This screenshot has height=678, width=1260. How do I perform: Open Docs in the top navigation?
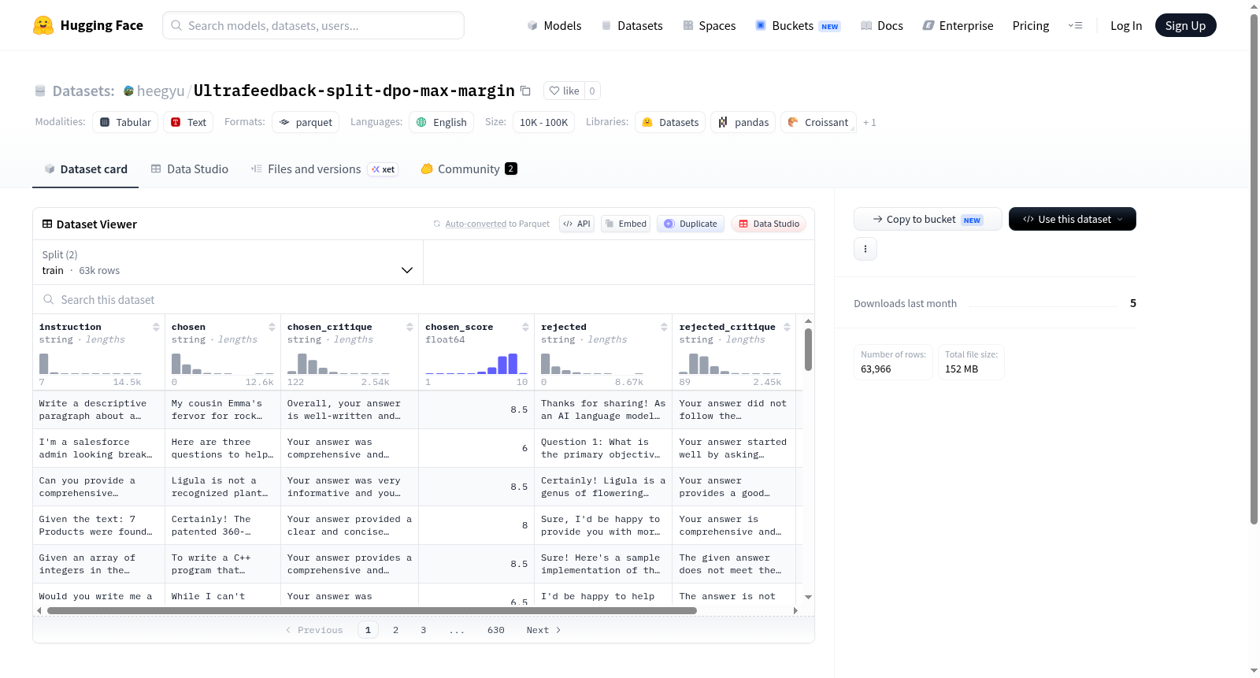pos(881,25)
